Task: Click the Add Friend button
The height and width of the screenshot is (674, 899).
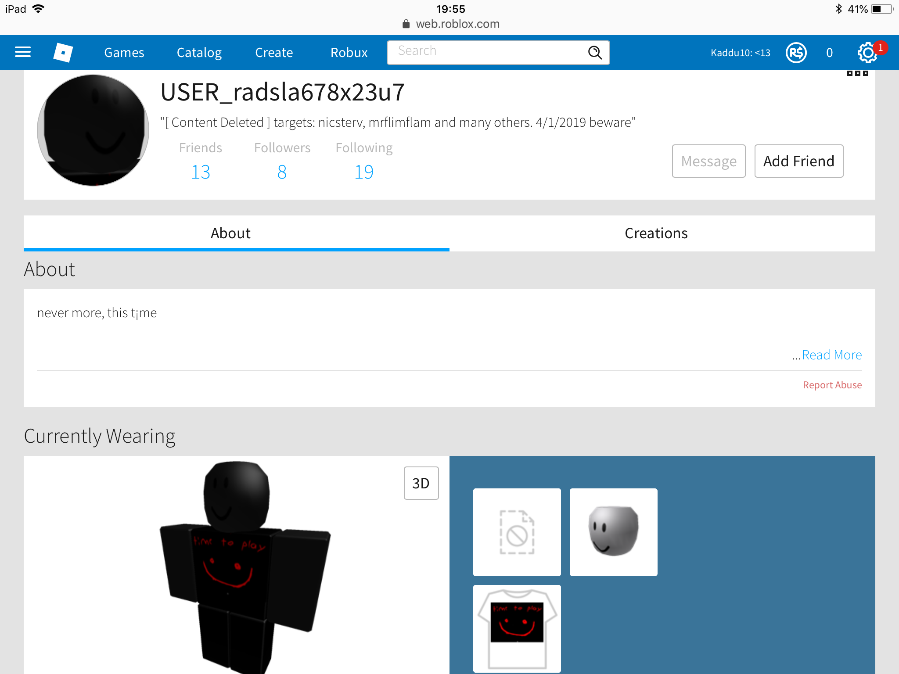Action: coord(799,161)
